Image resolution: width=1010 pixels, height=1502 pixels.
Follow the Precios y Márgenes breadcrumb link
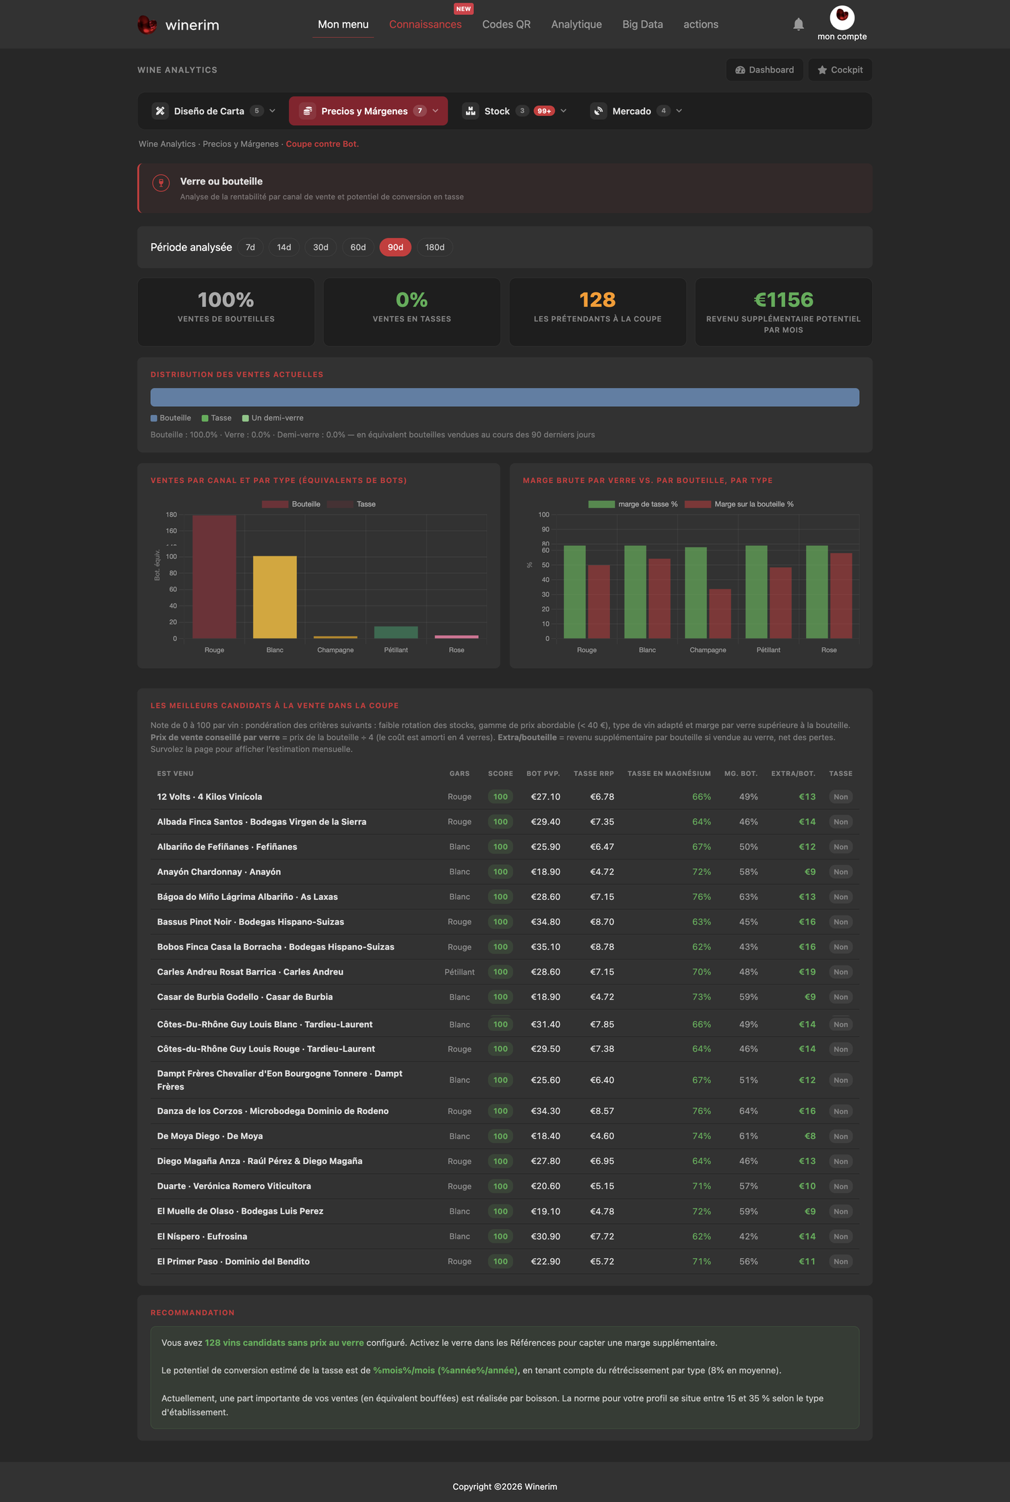click(240, 144)
